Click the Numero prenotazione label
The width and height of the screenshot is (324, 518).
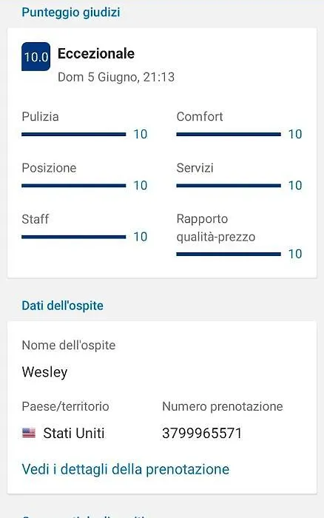click(222, 406)
